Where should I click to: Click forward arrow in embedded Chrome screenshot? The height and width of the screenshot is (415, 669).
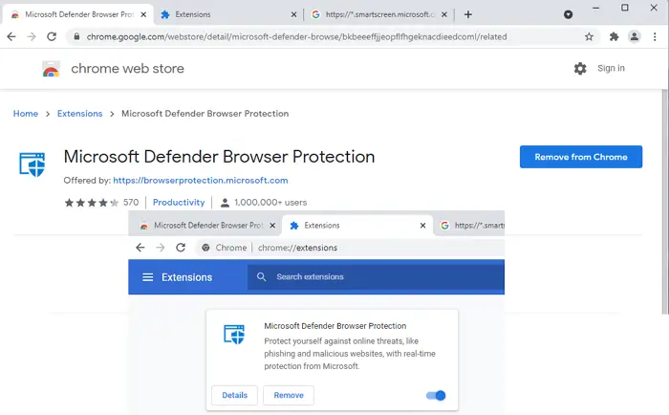(160, 248)
